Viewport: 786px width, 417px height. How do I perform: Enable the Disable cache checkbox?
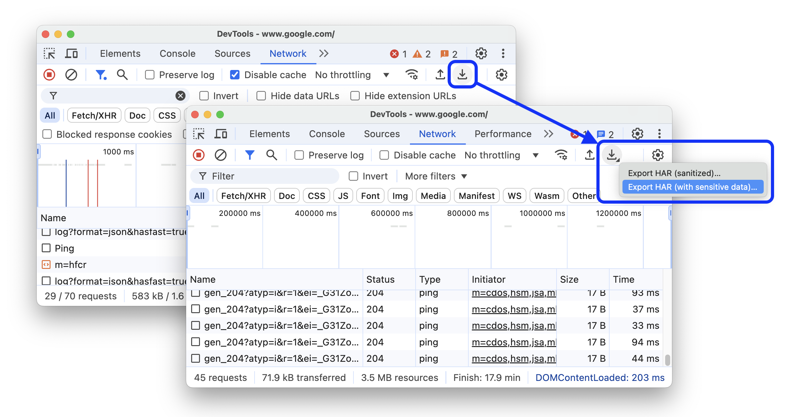click(384, 155)
